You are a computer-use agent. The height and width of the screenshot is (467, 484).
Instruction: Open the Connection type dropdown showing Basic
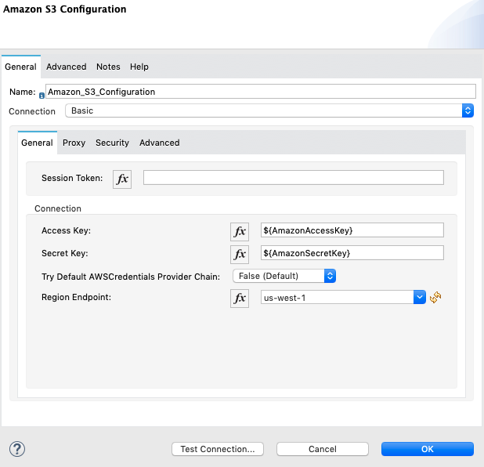point(269,110)
